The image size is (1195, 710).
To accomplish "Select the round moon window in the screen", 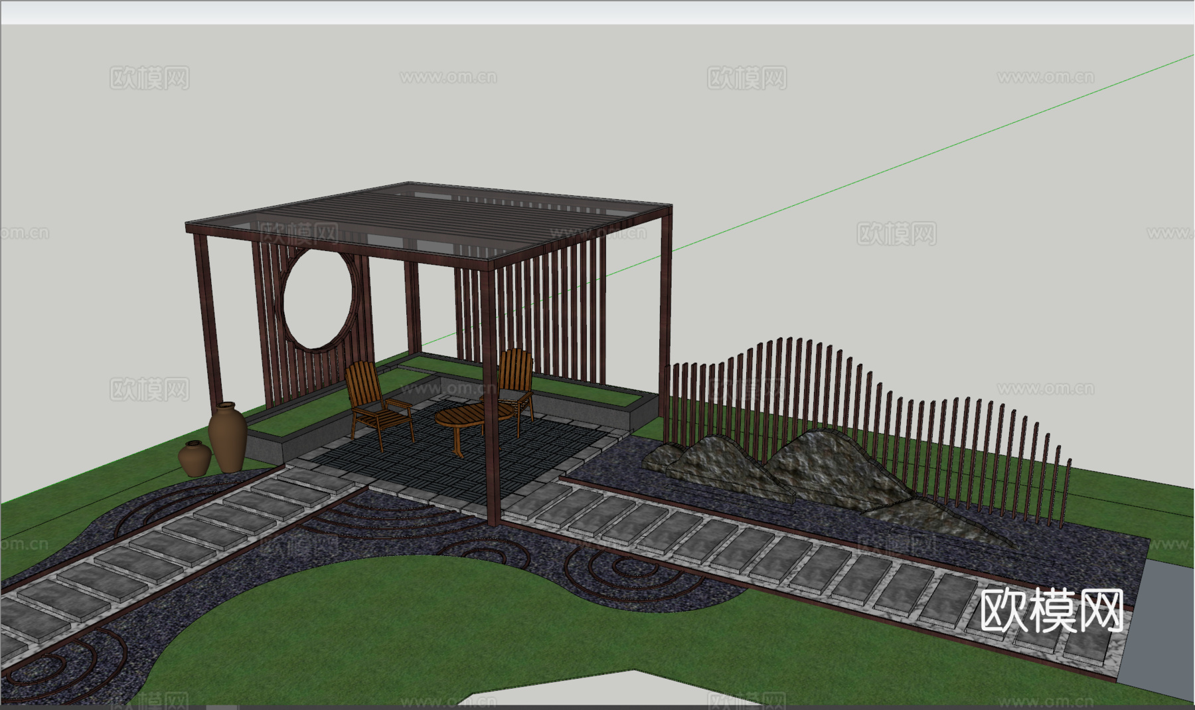I will (318, 300).
